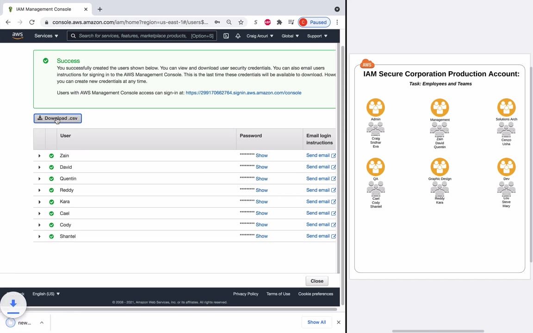Open the AWS console sign-in link
This screenshot has width=533, height=333.
tap(243, 92)
